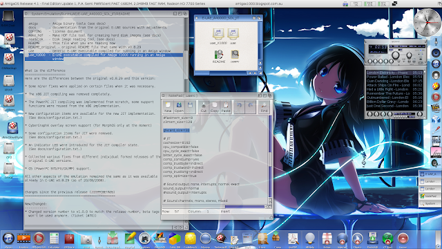442x249 pixels.
Task: Click the Copy icon in NotePad toolbar
Action: (x=215, y=107)
